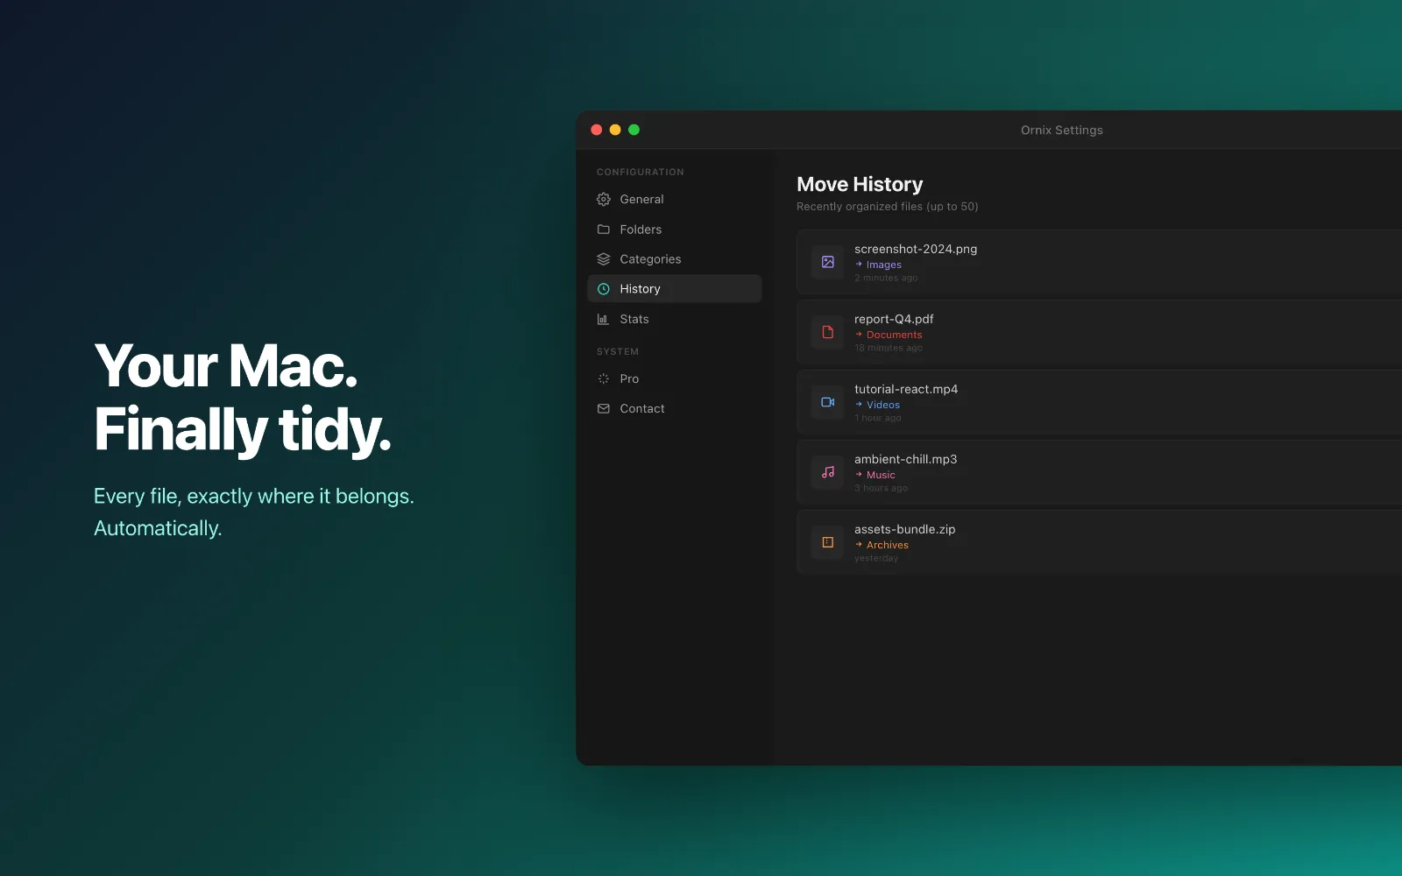Minimize the Ornix Settings window
The image size is (1402, 876).
[x=615, y=130]
